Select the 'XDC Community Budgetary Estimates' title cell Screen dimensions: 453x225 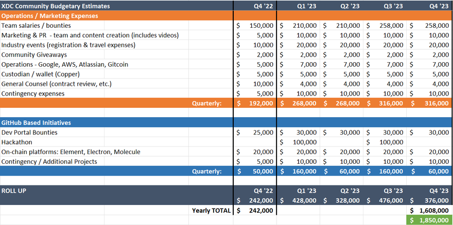[57, 6]
